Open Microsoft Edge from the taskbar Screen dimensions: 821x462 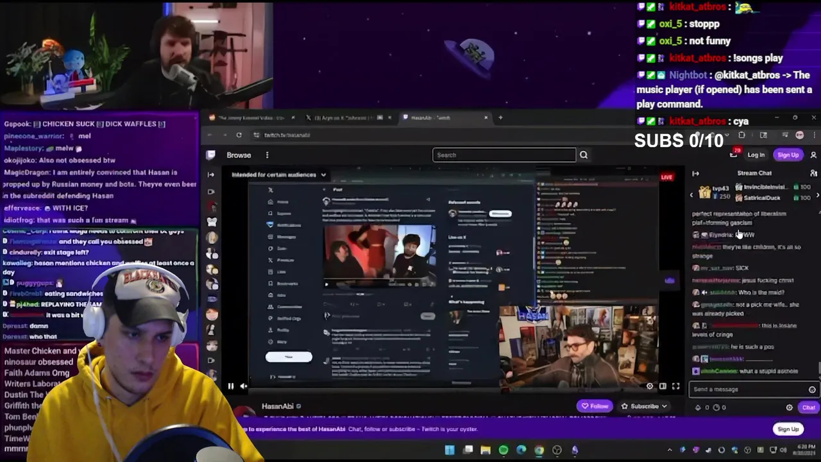[x=521, y=450]
